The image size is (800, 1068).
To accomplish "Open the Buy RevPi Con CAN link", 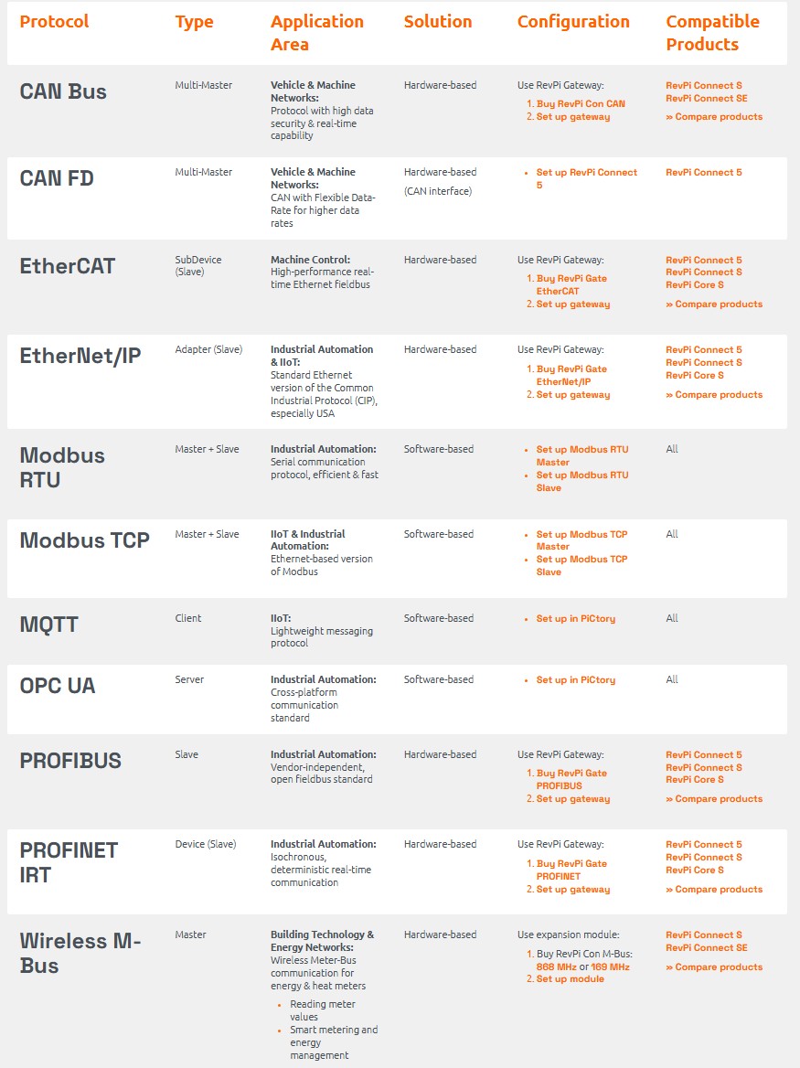I will pyautogui.click(x=581, y=103).
